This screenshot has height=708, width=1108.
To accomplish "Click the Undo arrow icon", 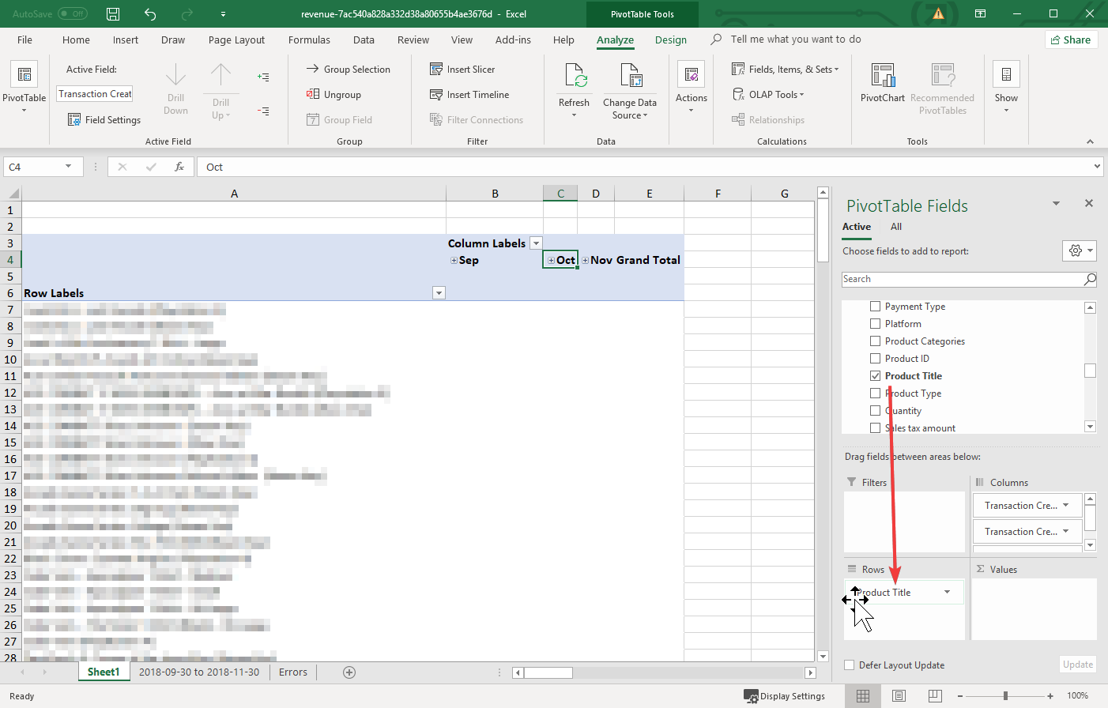I will click(x=150, y=14).
